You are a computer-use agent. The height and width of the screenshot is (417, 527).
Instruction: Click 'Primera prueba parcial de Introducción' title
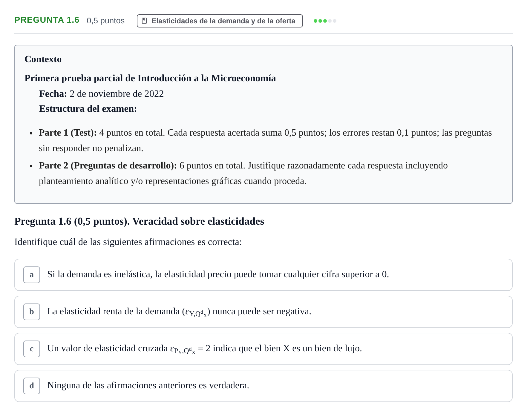point(150,78)
